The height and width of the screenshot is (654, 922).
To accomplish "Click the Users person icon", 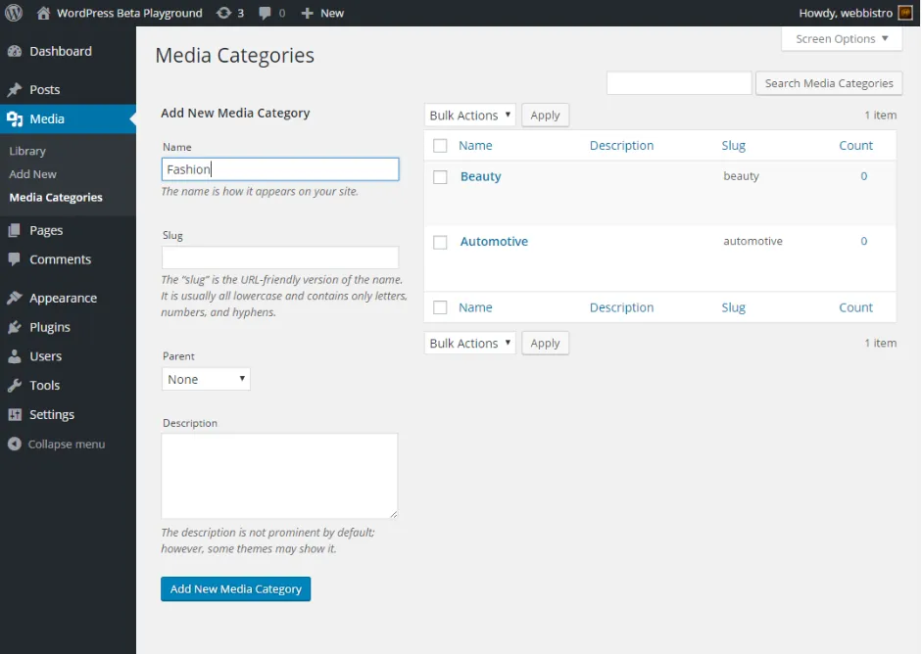I will click(15, 356).
